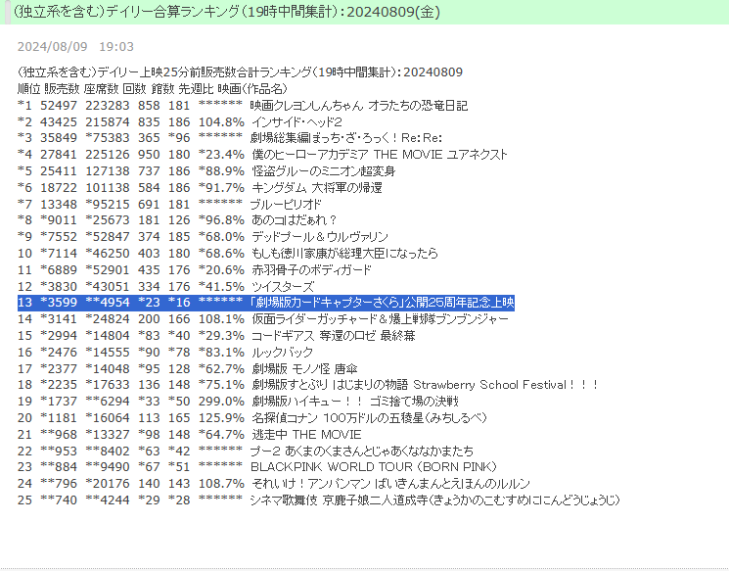Click the sales figure 52497
729x571 pixels.
click(59, 106)
